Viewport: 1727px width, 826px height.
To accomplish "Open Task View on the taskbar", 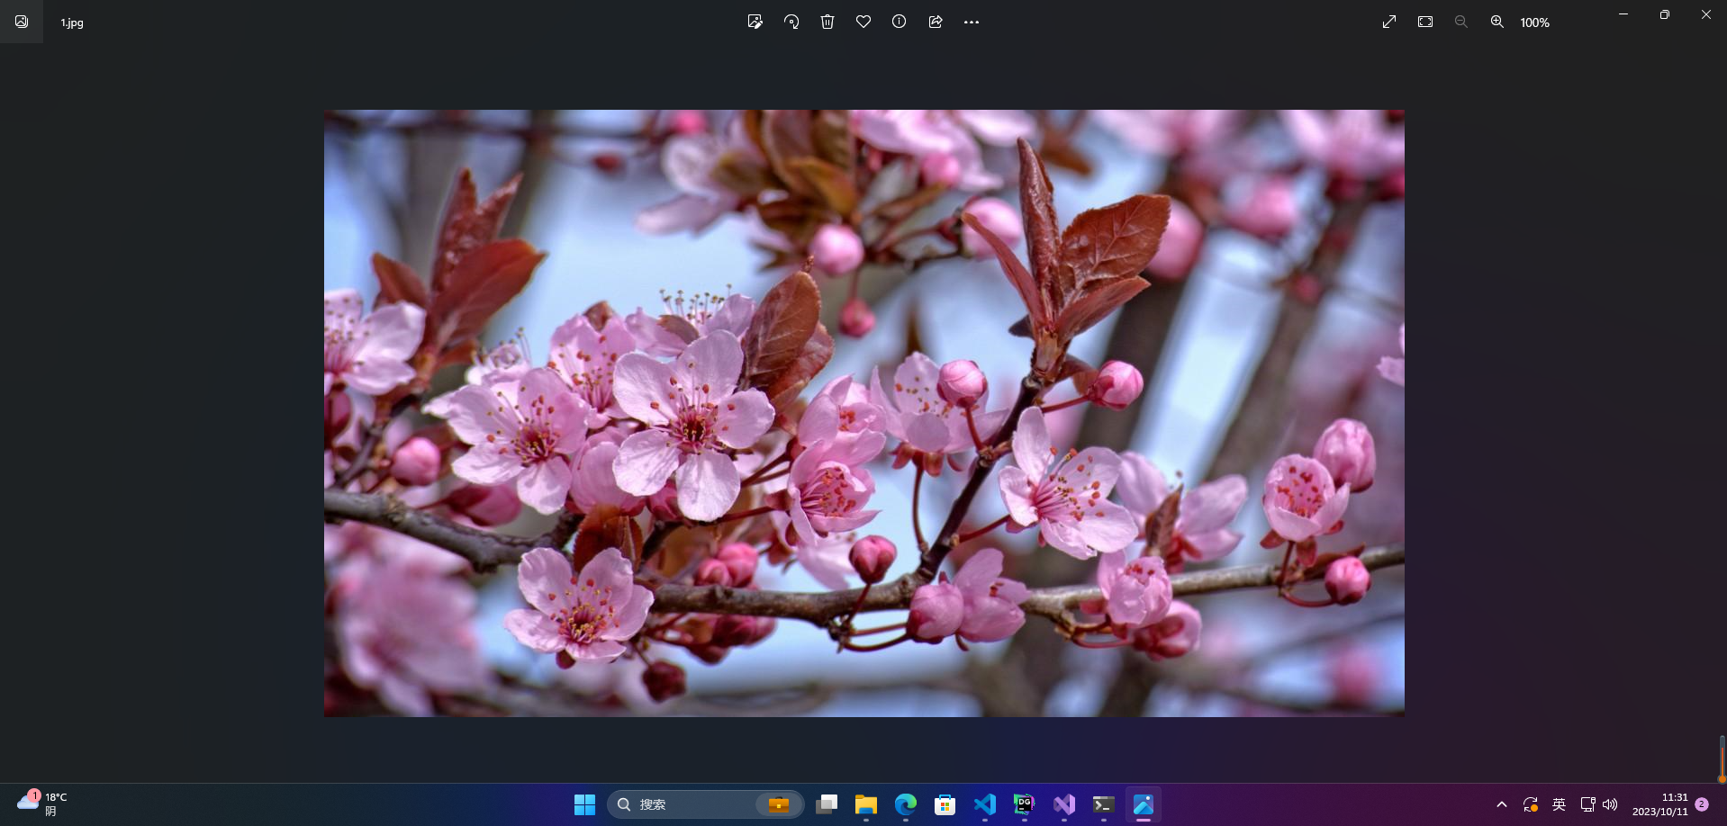I will 827,804.
